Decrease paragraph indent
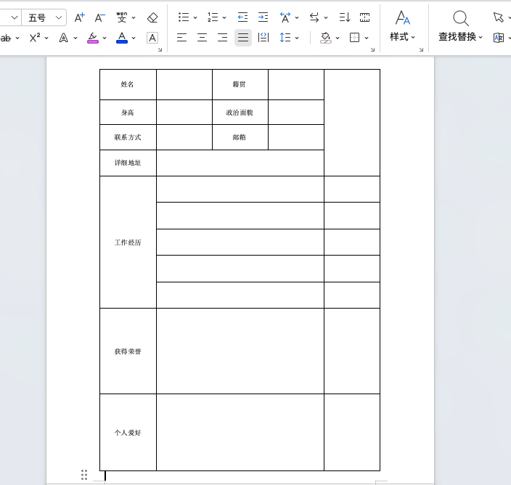511x485 pixels. [242, 17]
